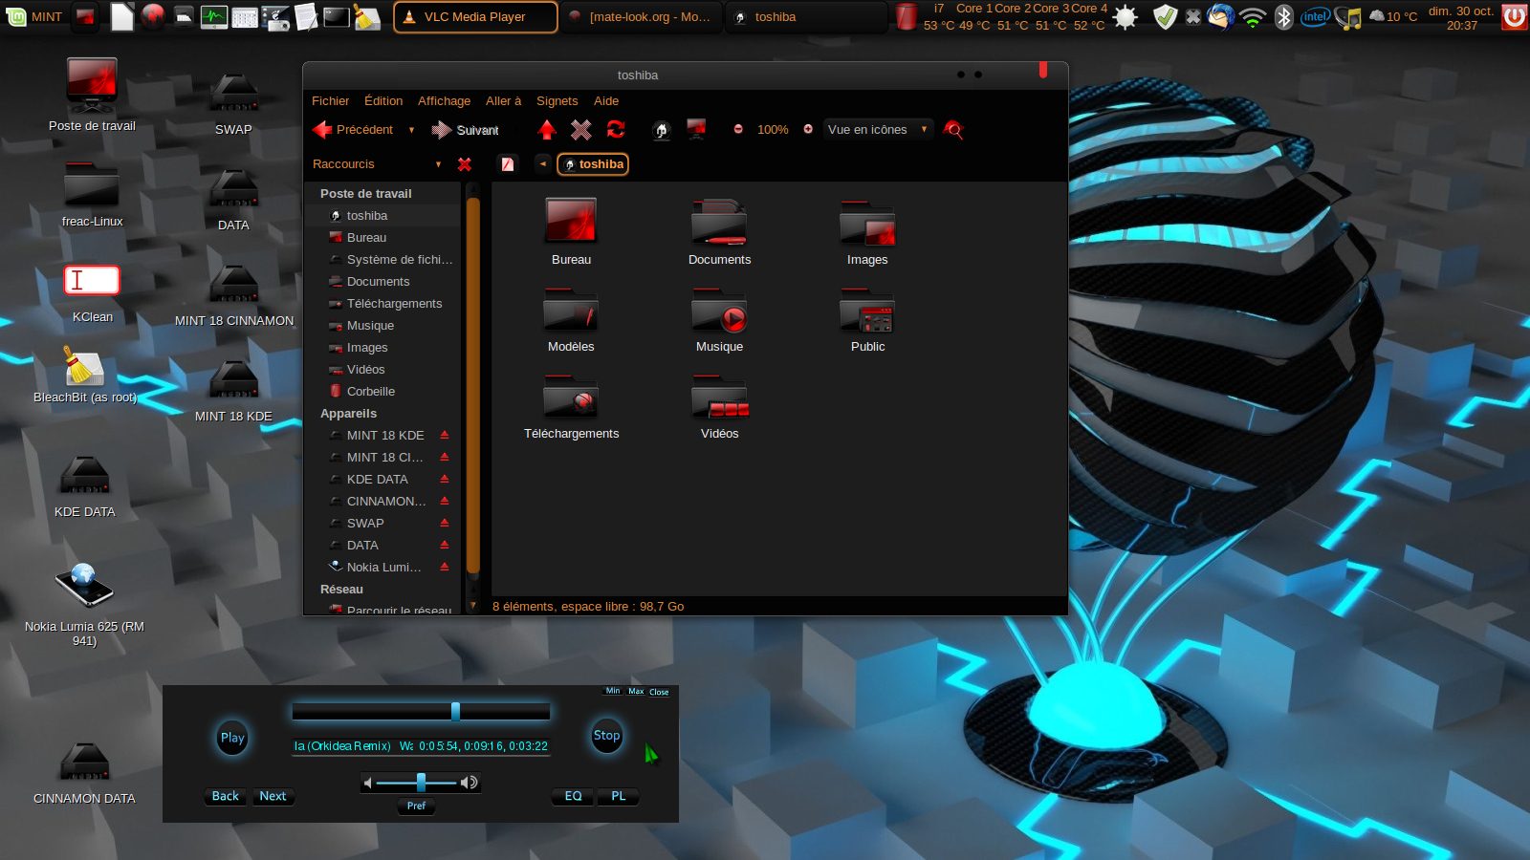Image resolution: width=1530 pixels, height=860 pixels.
Task: Reload the folder with refresh icon
Action: pos(616,129)
